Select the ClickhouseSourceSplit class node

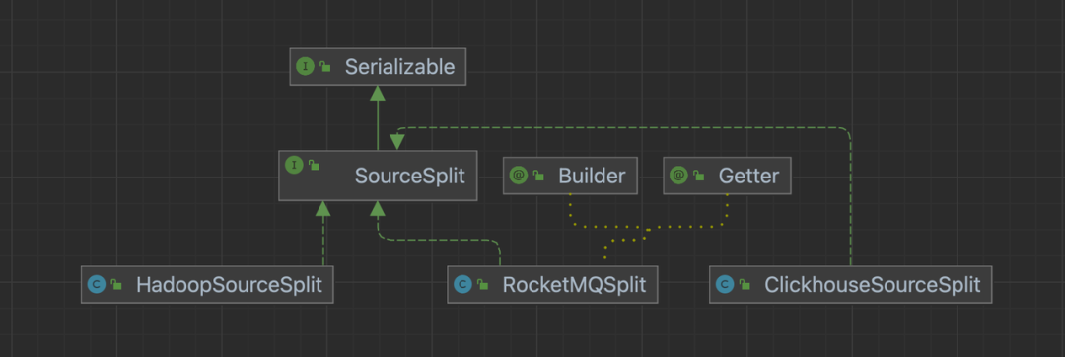[850, 284]
